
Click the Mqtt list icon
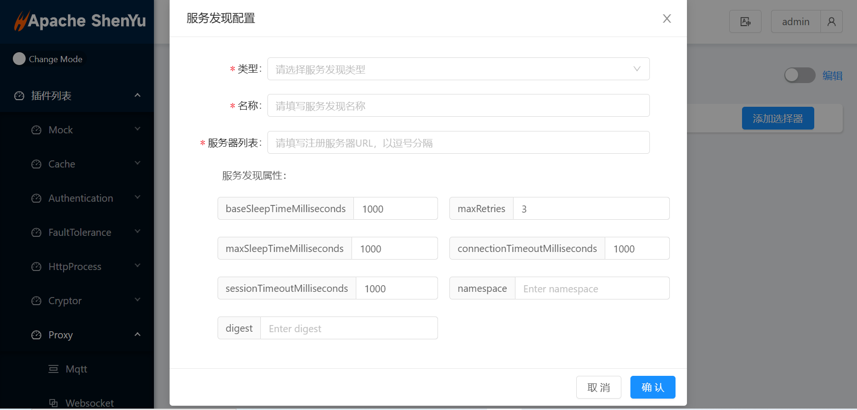54,369
